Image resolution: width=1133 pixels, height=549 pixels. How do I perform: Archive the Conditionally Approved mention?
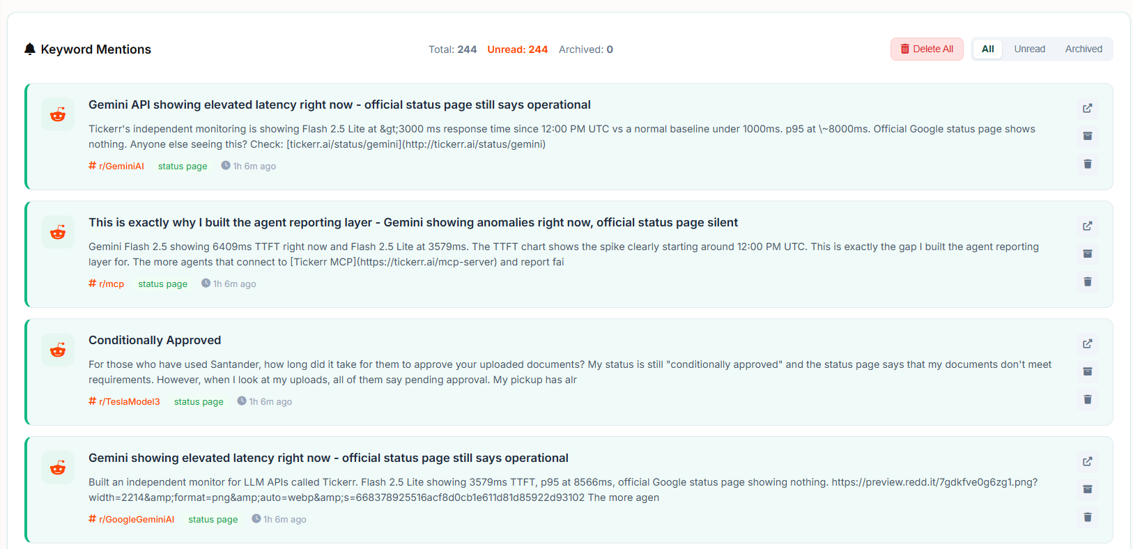(x=1087, y=371)
